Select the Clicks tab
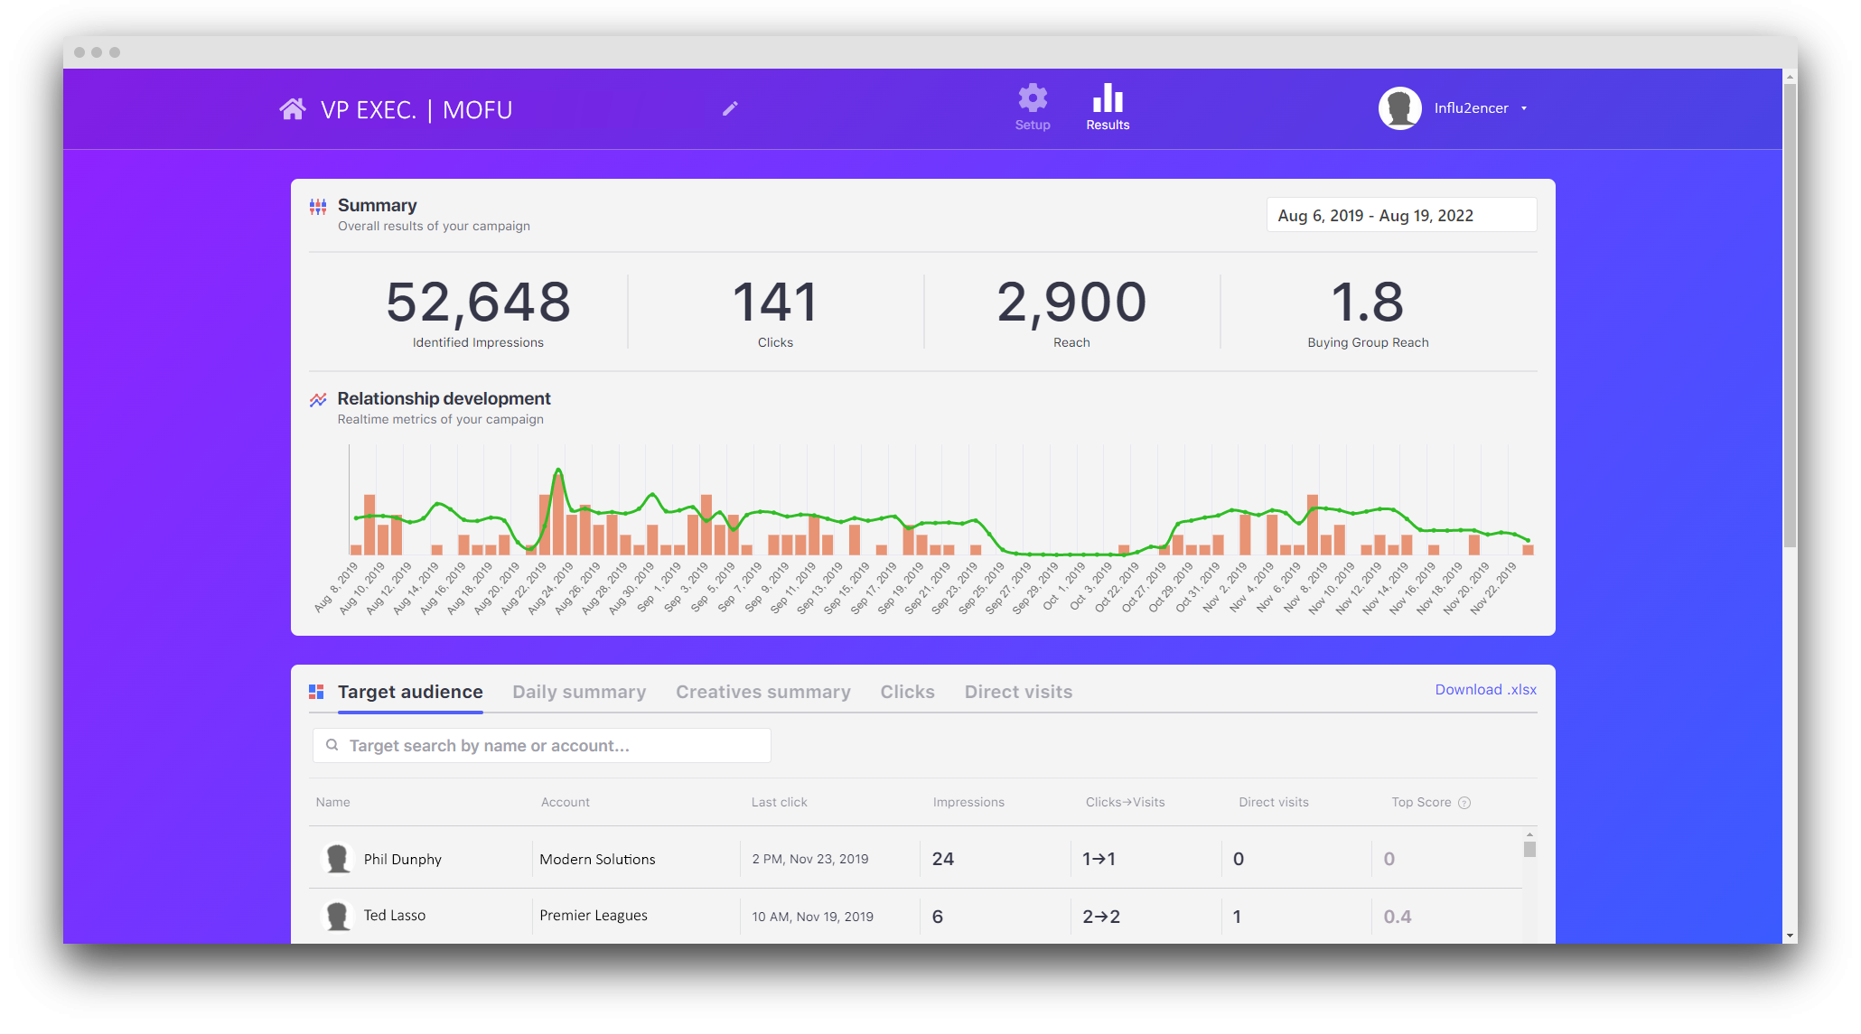This screenshot has width=1861, height=1034. (x=907, y=692)
